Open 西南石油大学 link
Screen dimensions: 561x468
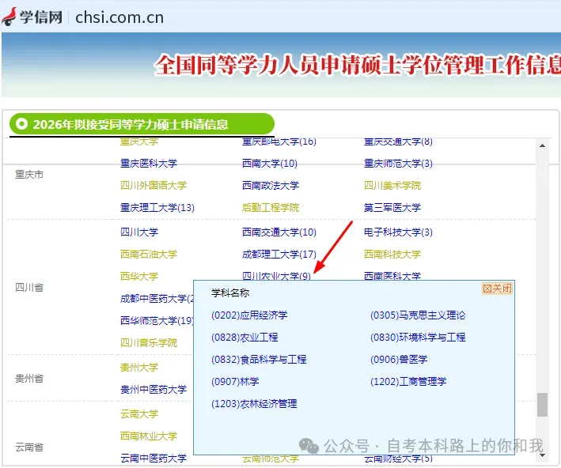pos(149,255)
